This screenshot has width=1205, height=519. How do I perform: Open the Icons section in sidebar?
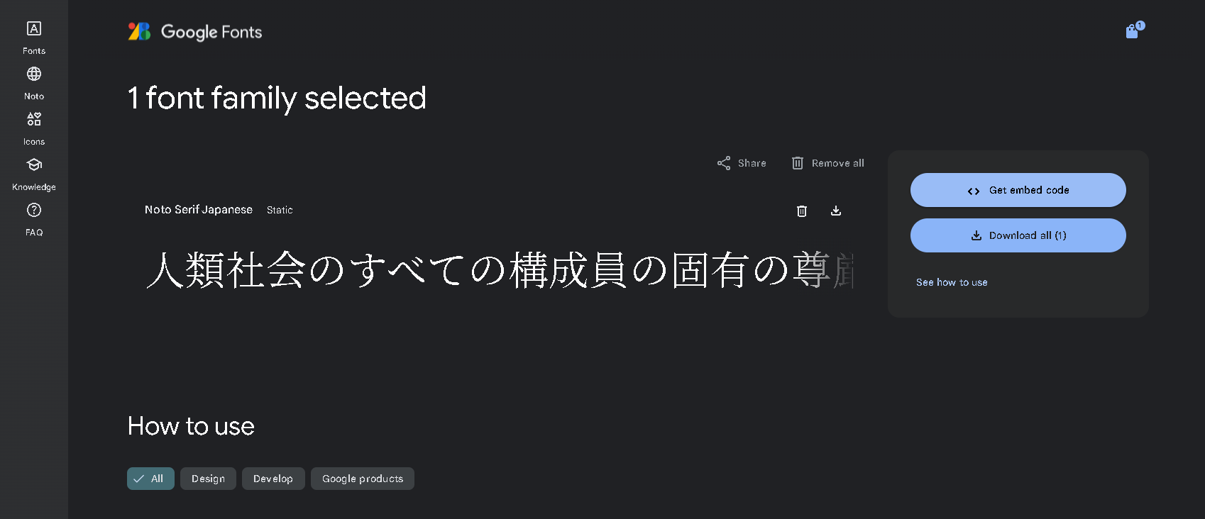click(x=34, y=128)
